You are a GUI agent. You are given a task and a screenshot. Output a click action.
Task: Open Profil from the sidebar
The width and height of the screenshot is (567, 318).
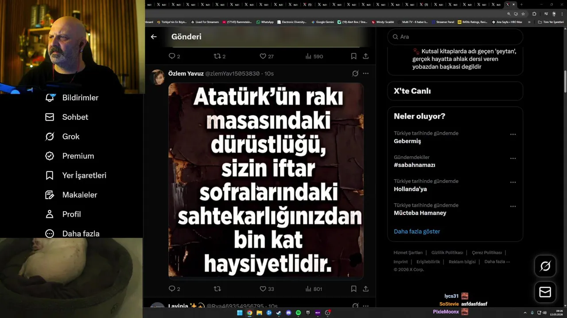coord(63,214)
